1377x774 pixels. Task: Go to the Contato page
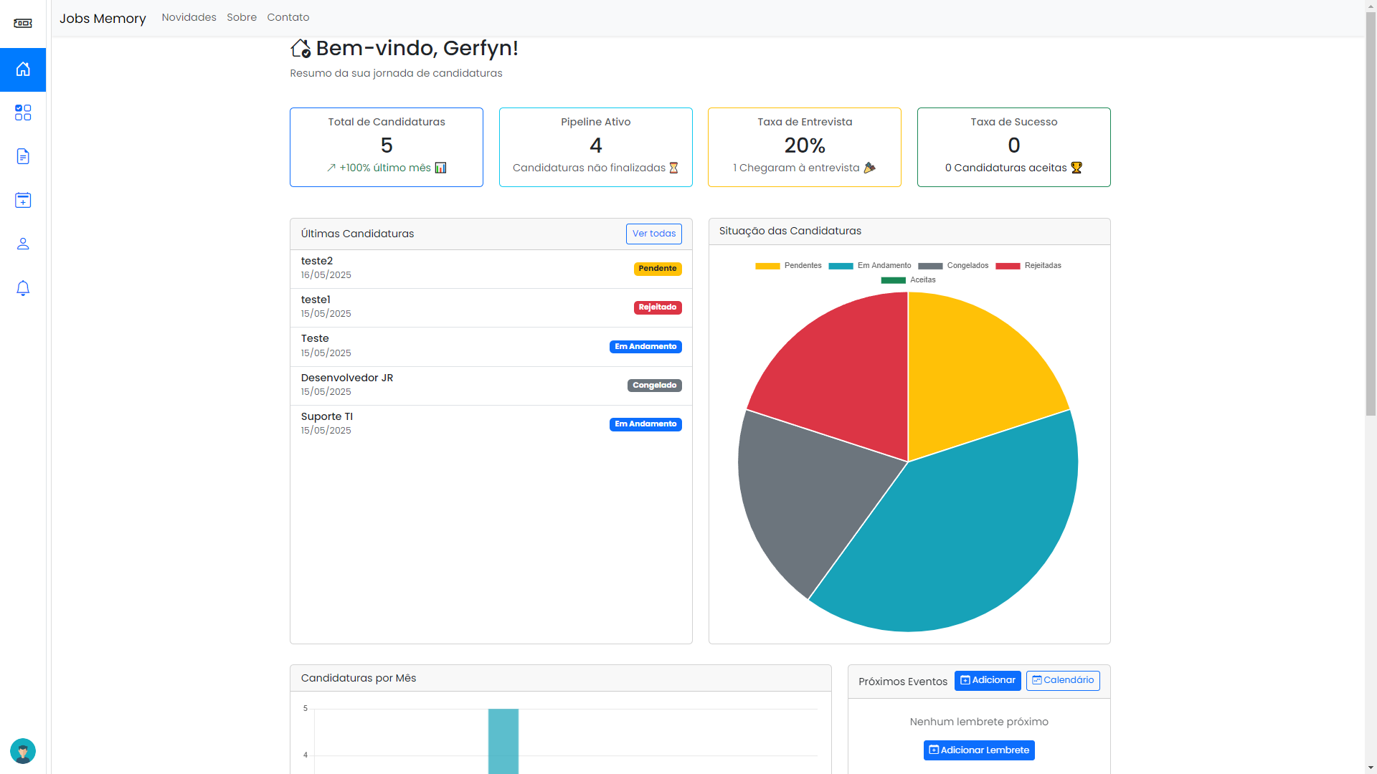(x=288, y=17)
